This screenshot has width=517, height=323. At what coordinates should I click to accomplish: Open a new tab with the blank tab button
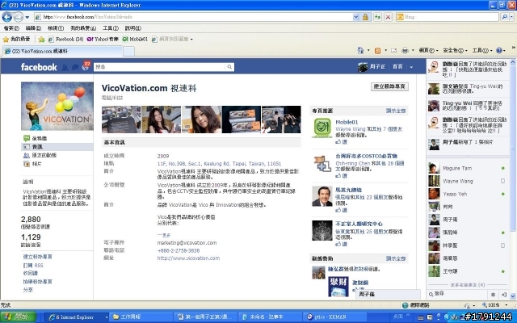128,52
